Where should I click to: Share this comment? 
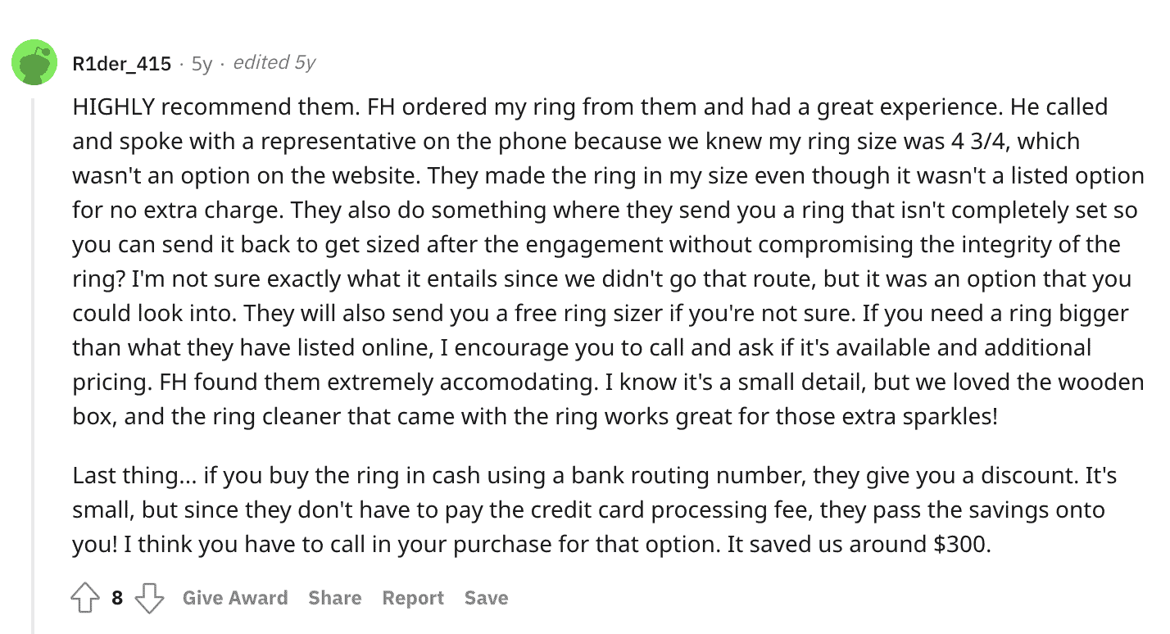(334, 598)
